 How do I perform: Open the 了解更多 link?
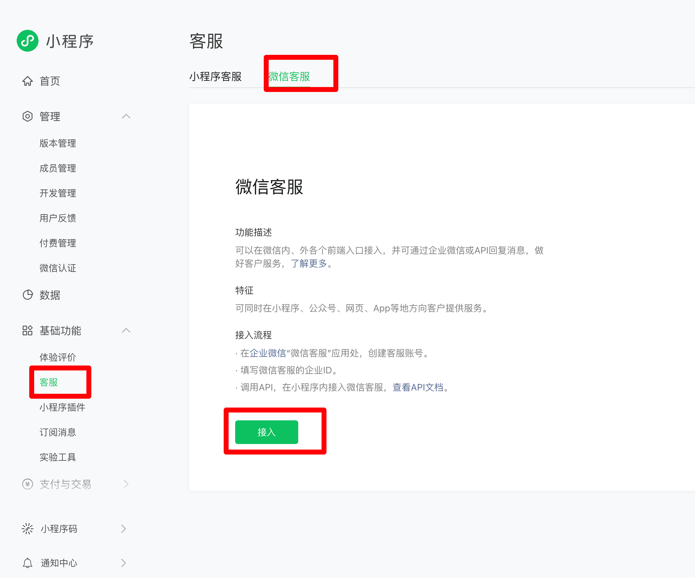point(309,263)
